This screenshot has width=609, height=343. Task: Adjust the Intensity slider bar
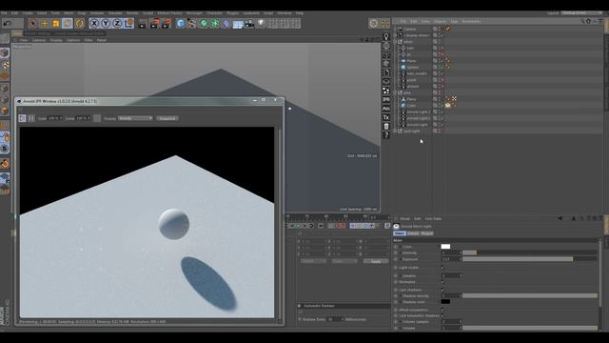(529, 252)
